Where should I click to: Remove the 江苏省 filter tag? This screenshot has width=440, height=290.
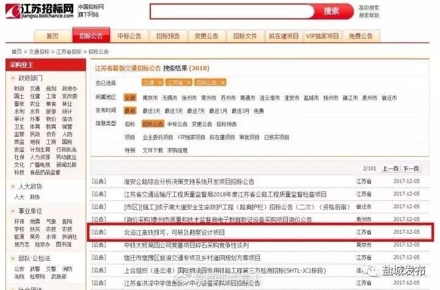(x=189, y=82)
